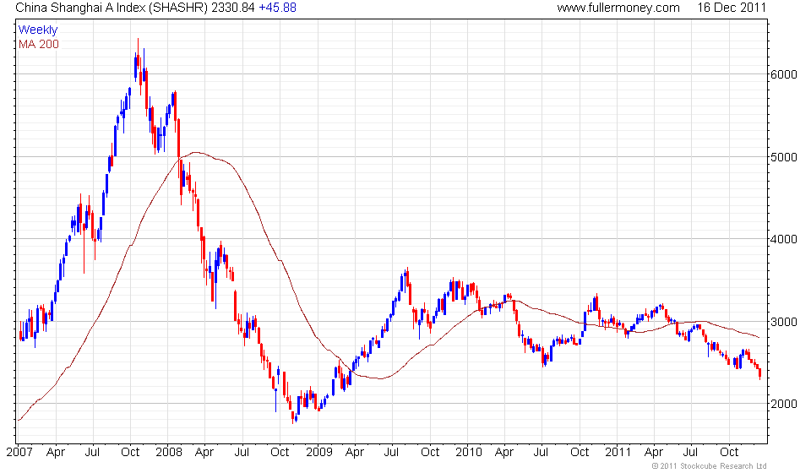Click the index value 2330.84
Image resolution: width=811 pixels, height=473 pixels.
233,8
